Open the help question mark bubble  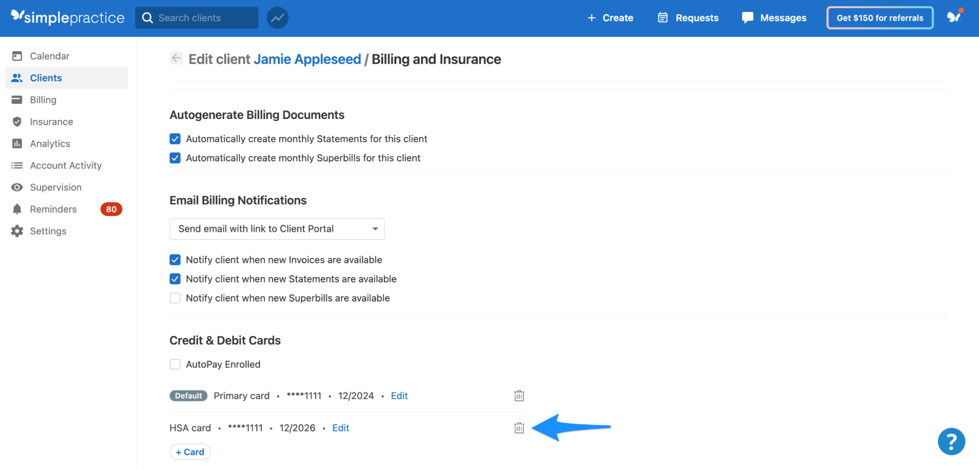(x=951, y=441)
